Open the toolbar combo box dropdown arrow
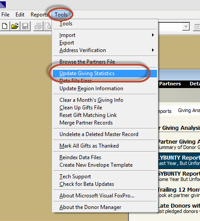Viewport: 200px width, 221px height. click(186, 27)
